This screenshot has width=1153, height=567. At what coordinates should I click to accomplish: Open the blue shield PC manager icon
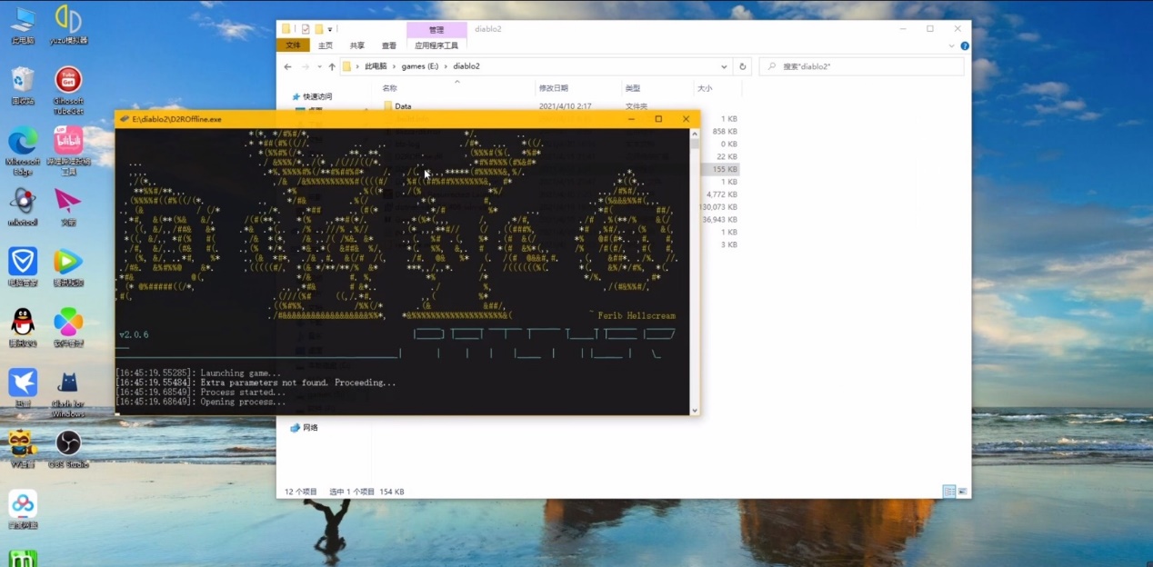[x=23, y=267]
